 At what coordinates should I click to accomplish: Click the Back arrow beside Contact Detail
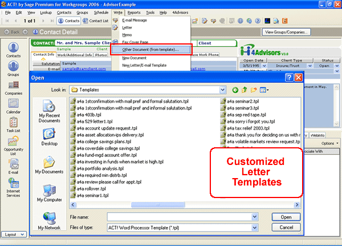[7, 32]
